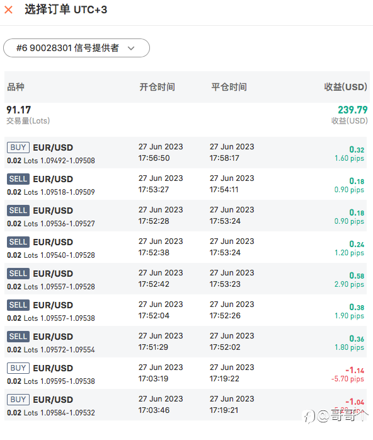This screenshot has height=440, width=373.
Task: Click the total profit 239.79 value
Action: click(x=353, y=110)
